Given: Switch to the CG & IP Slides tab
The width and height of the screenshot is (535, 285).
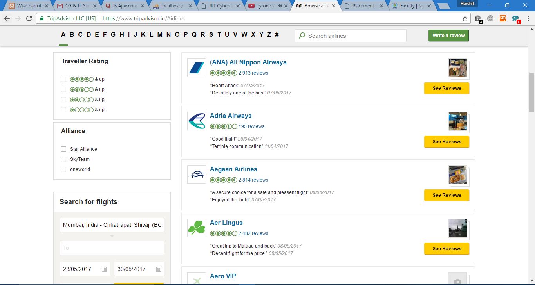Looking at the screenshot, I should [77, 6].
